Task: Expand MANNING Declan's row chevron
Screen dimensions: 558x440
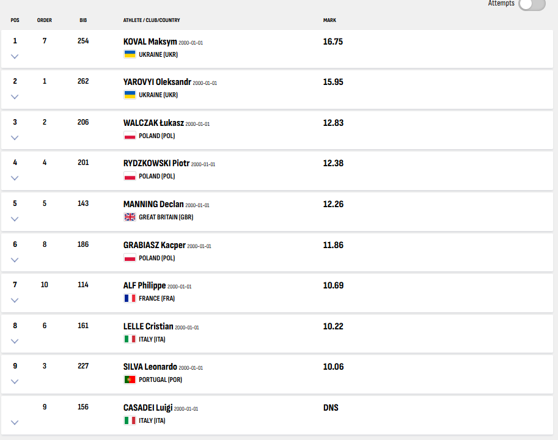Action: point(15,219)
